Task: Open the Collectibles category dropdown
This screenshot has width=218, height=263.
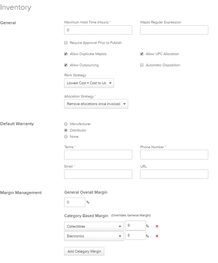Action: (x=94, y=226)
